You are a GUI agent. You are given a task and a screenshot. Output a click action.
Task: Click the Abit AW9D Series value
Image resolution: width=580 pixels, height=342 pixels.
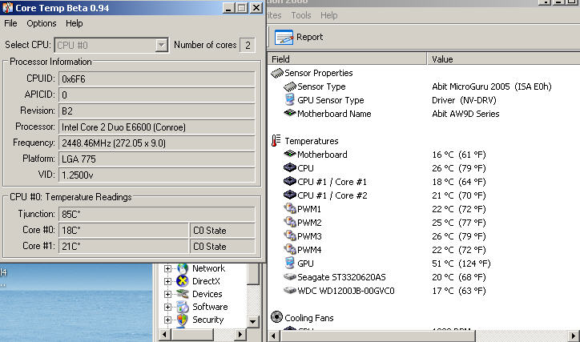click(x=465, y=114)
